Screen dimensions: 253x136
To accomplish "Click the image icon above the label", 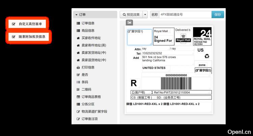I will click(x=129, y=22).
